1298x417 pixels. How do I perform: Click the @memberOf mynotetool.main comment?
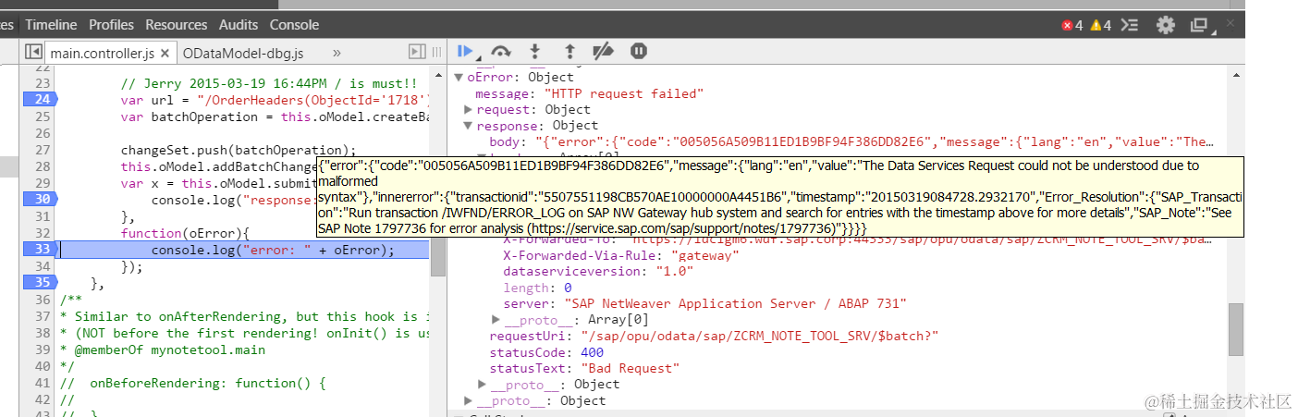[x=163, y=350]
